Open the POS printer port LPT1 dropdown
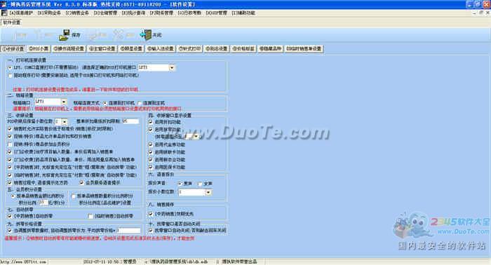Screen dimensions: 491x265 (x=172, y=67)
